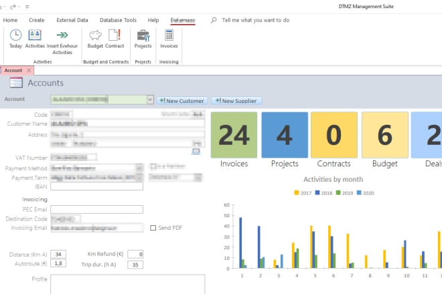The image size is (442, 294).
Task: Click the 2017 yellow legend swatch
Action: coord(297,192)
